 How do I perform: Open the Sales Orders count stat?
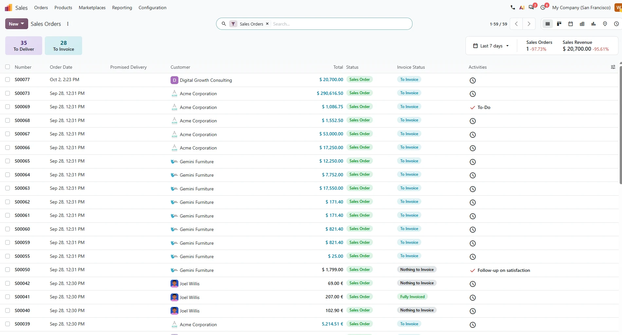(539, 46)
